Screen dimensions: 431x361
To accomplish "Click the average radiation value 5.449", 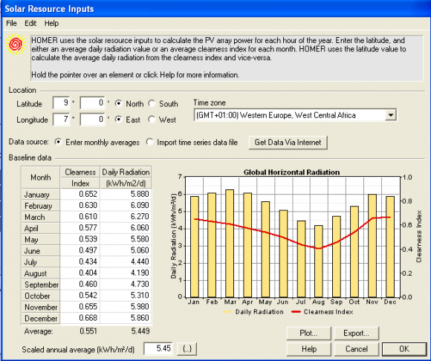I will [x=140, y=331].
